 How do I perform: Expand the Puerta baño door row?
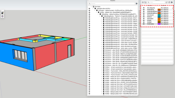[101, 71]
